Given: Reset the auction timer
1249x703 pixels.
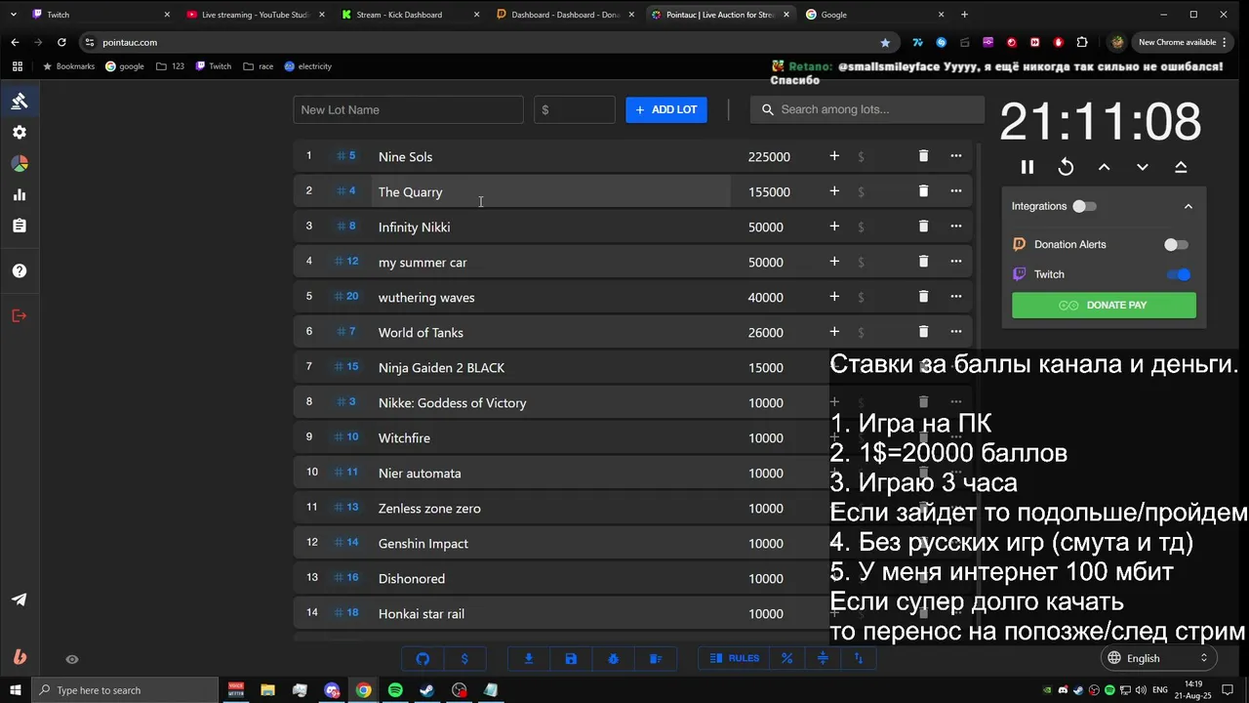Looking at the screenshot, I should click(x=1066, y=167).
